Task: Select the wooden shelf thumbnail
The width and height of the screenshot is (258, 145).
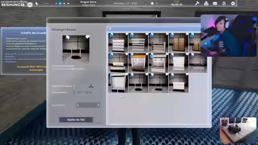Action: tap(178, 43)
